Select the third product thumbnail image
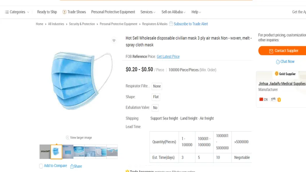The width and height of the screenshot is (306, 172). pos(68,152)
